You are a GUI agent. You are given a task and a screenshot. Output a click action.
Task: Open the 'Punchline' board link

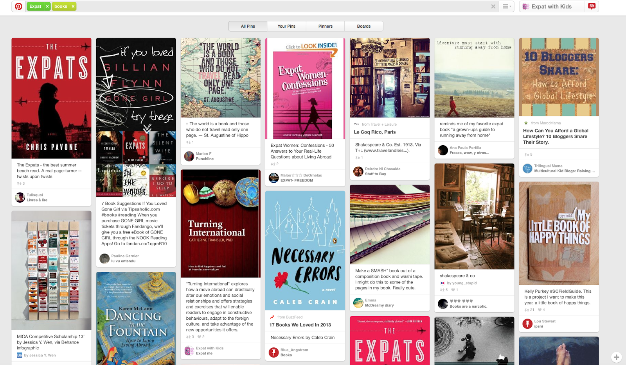[x=205, y=159]
